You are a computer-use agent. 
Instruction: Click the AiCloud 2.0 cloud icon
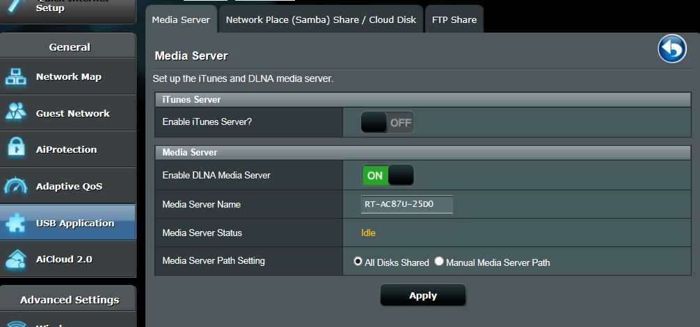pyautogui.click(x=15, y=259)
